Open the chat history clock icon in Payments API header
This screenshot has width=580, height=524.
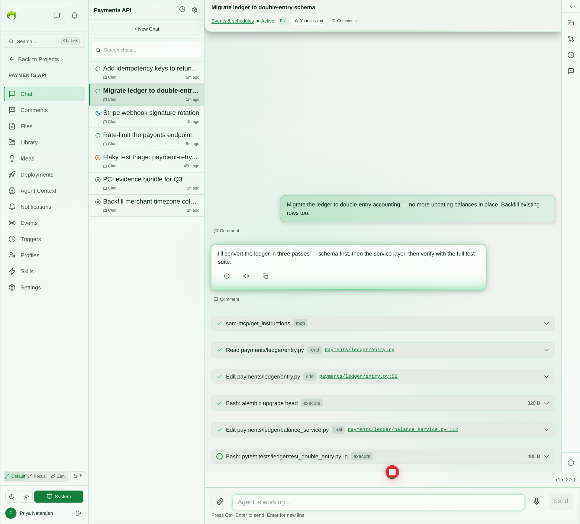(x=182, y=9)
